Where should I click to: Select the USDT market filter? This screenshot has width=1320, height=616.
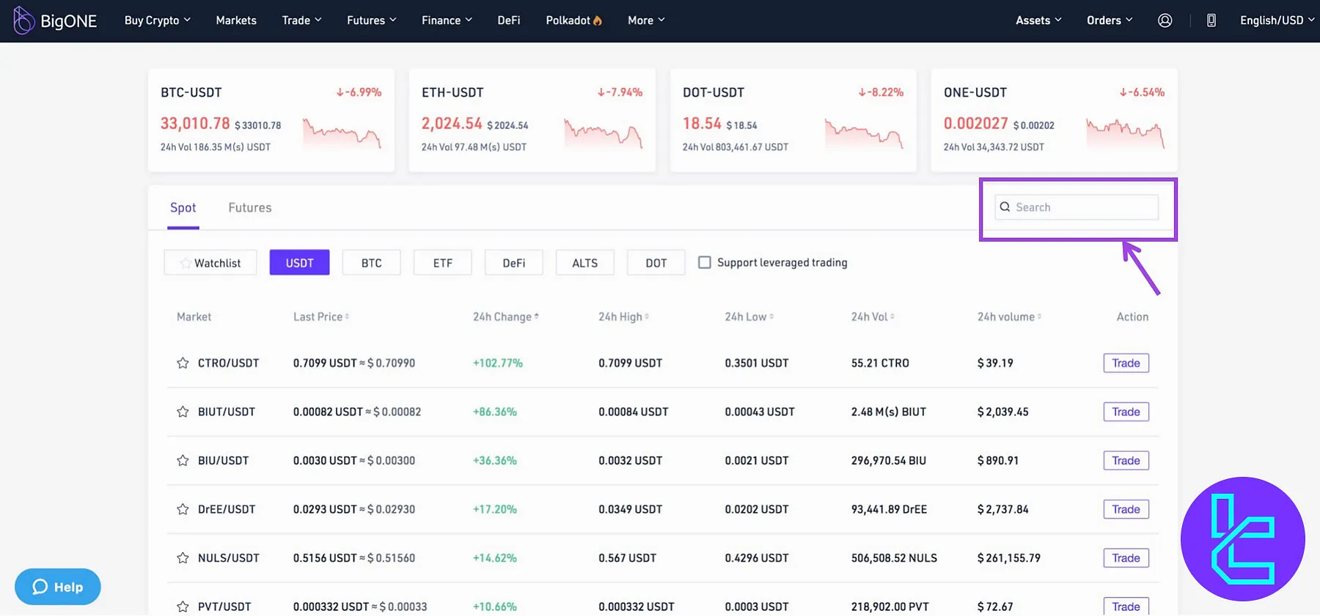tap(299, 263)
